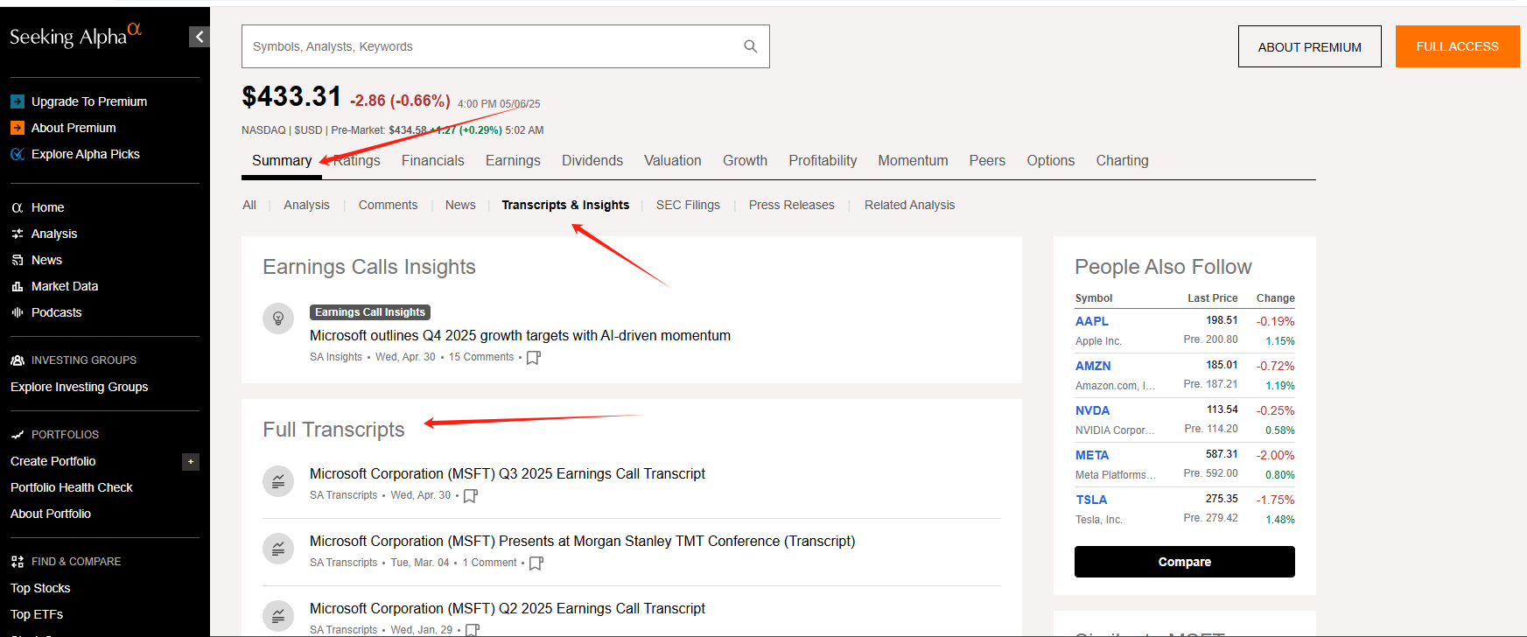Select the SEC Filings filter
Screen dimensions: 1527x637
688,205
